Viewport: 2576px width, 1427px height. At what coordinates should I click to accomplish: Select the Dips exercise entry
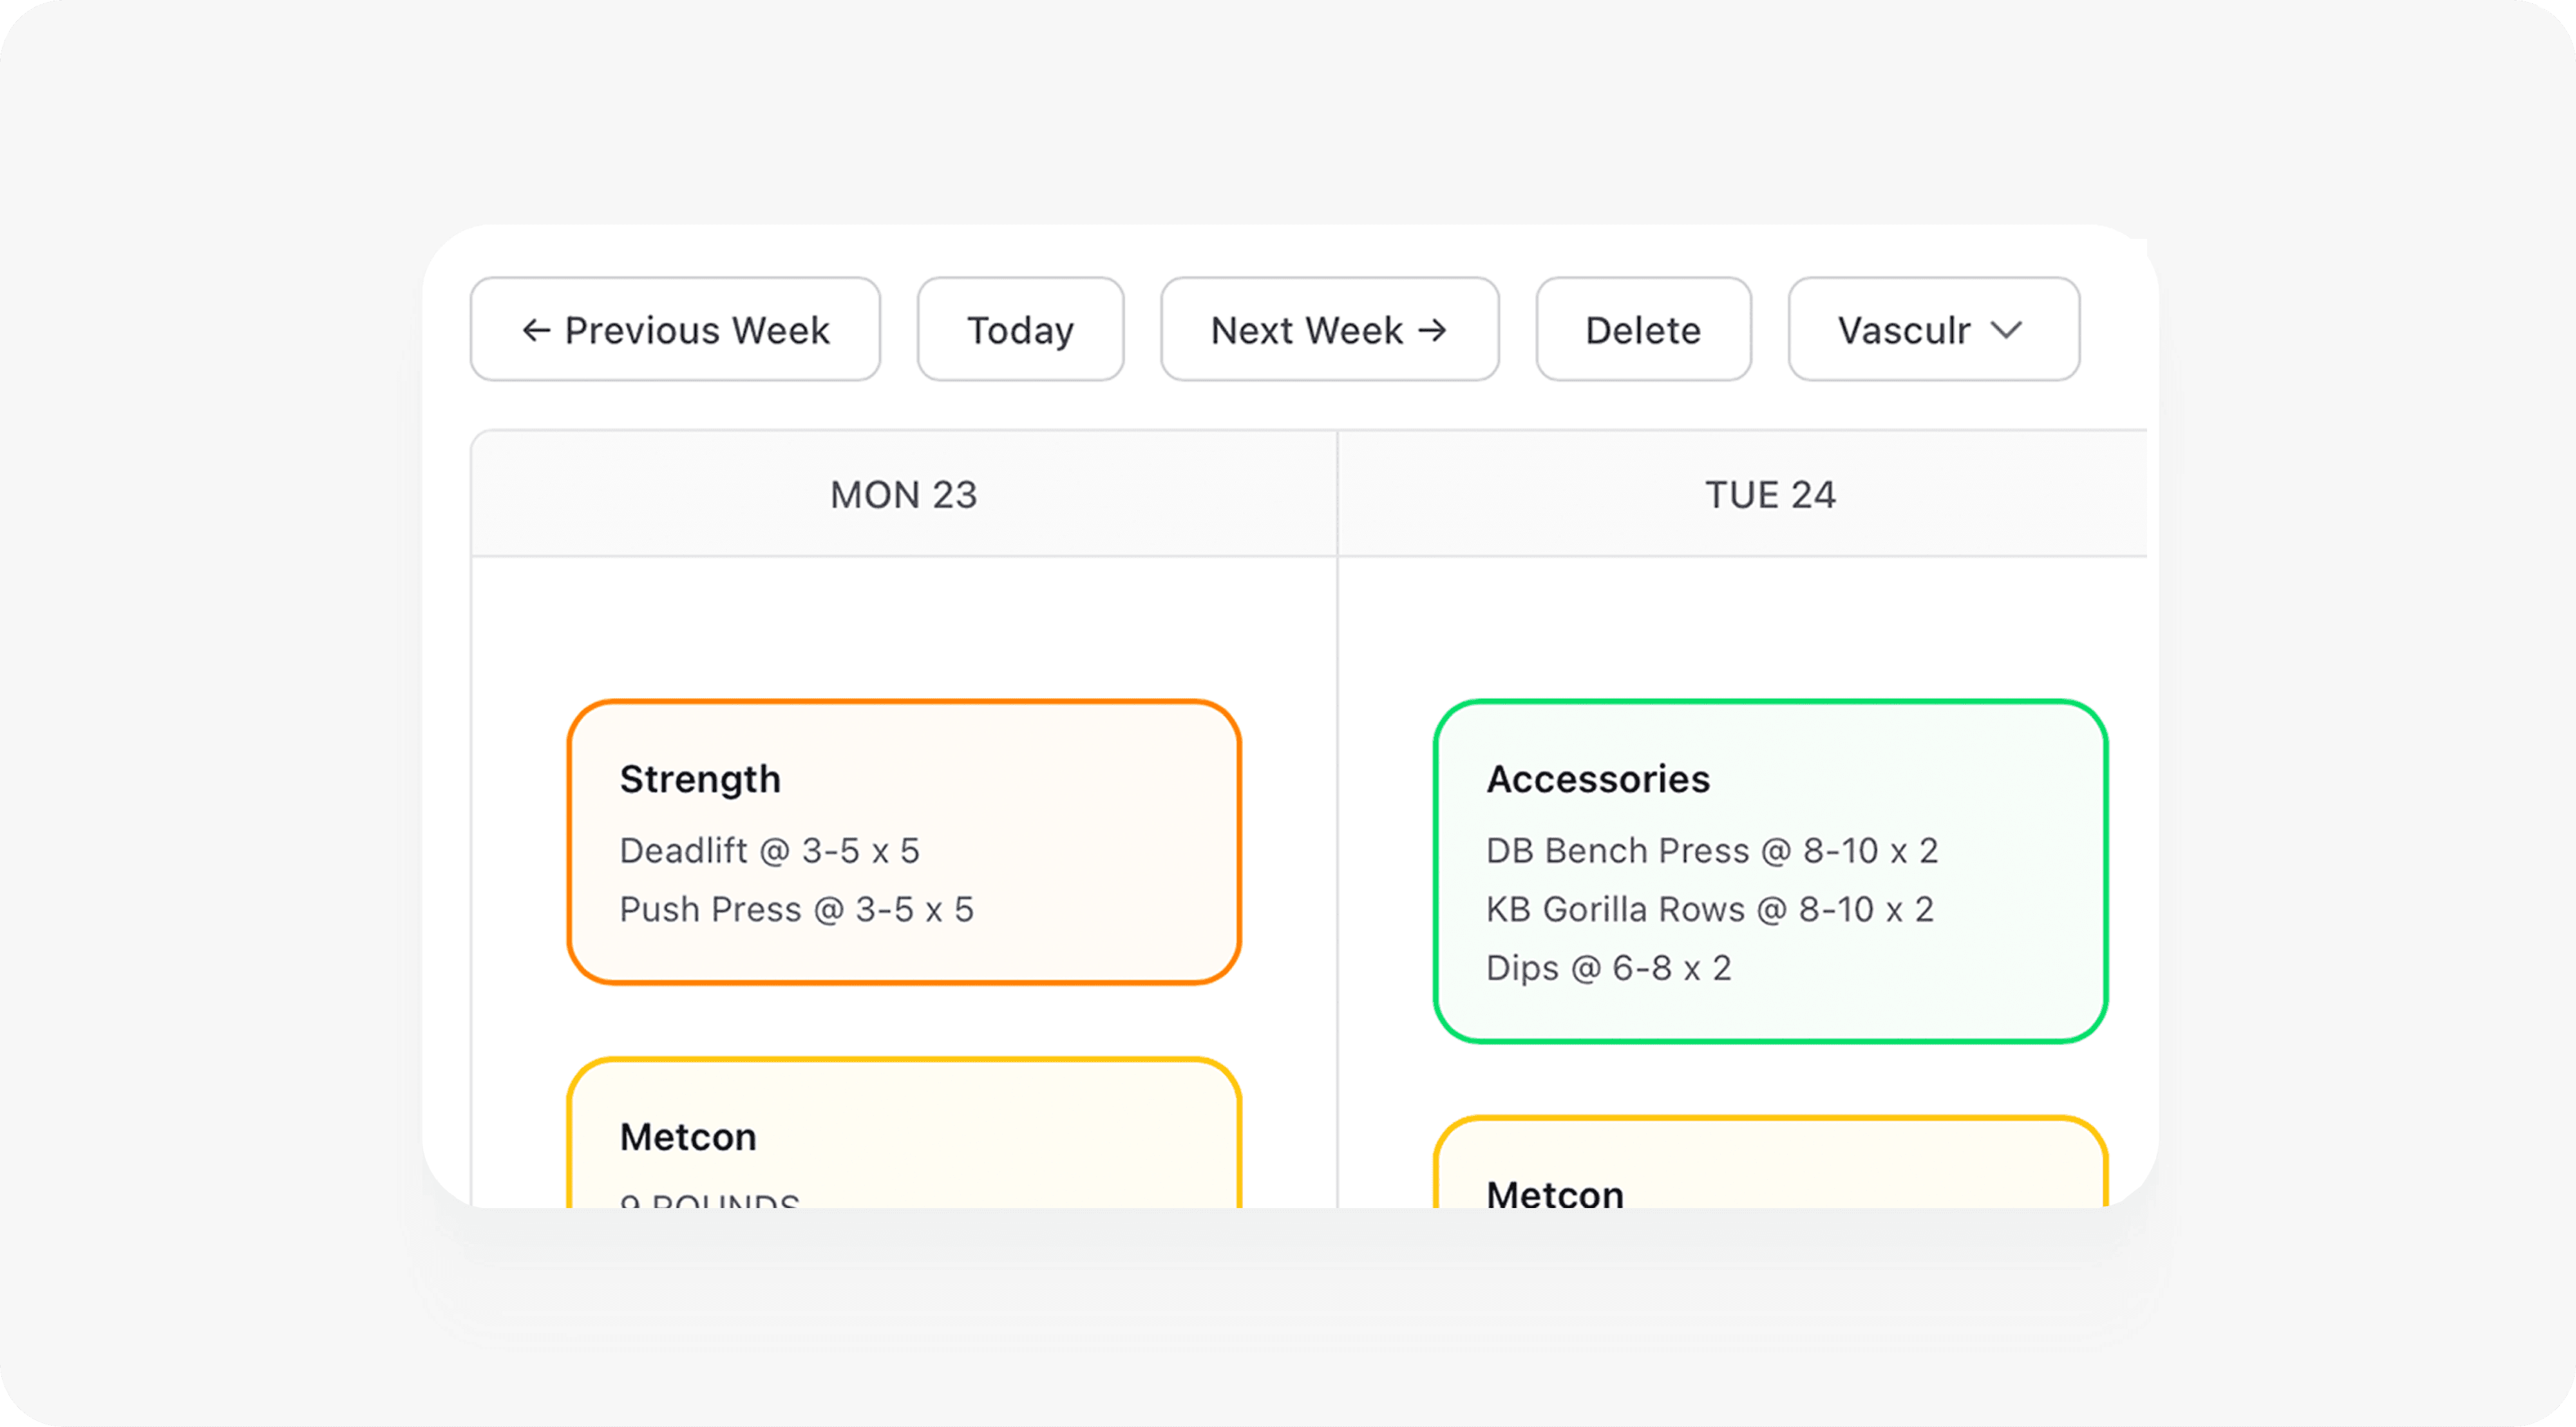[x=1609, y=967]
